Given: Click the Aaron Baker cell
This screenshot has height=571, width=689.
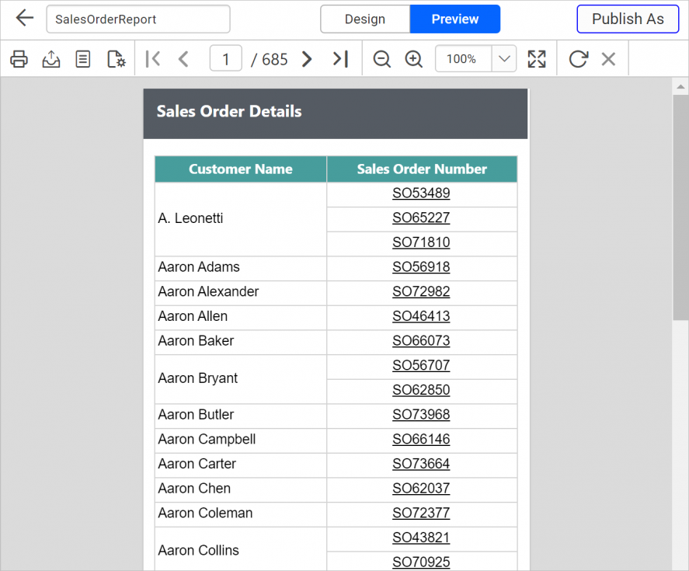Looking at the screenshot, I should pos(241,342).
